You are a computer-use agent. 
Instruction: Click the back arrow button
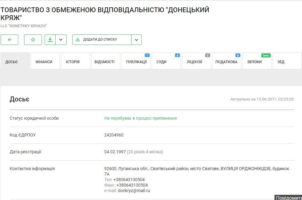point(9,40)
